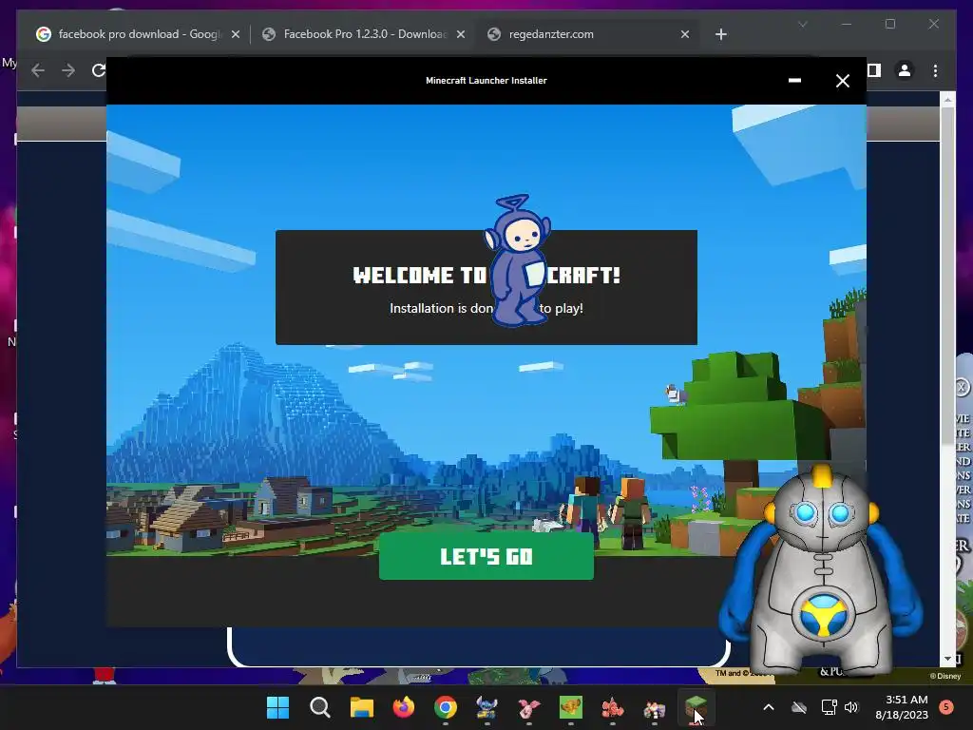Reload the Chrome page
Image resolution: width=973 pixels, height=730 pixels.
(99, 70)
